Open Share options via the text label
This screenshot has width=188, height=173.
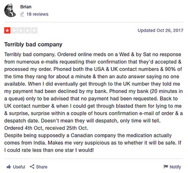41,167
